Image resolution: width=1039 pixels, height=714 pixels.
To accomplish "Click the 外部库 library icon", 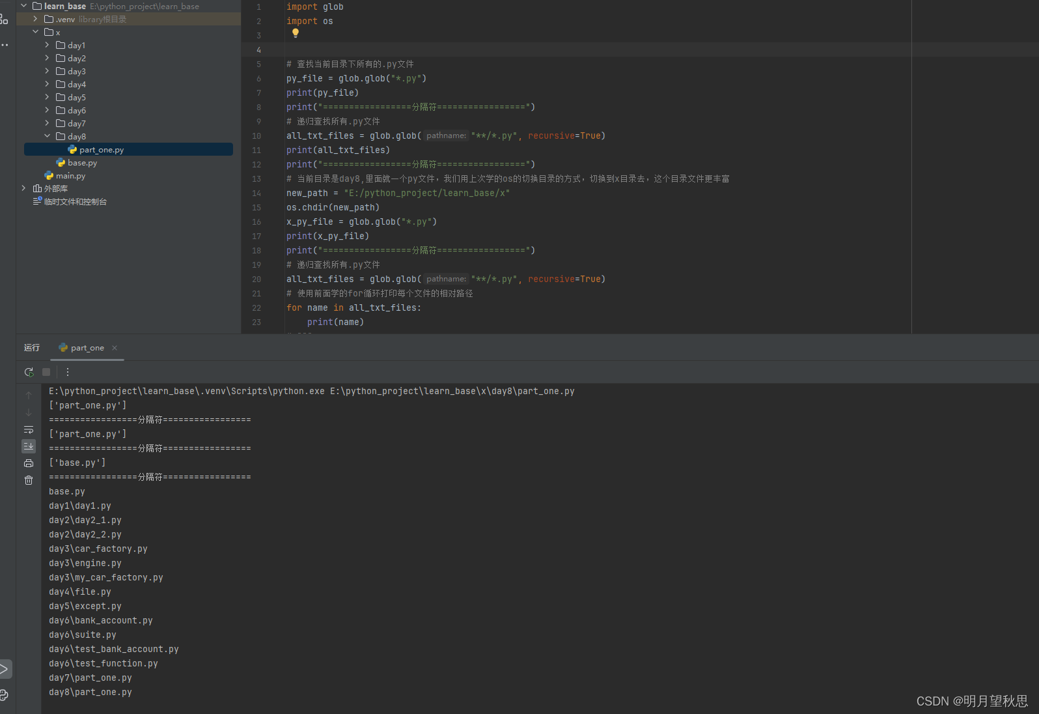I will pyautogui.click(x=37, y=188).
